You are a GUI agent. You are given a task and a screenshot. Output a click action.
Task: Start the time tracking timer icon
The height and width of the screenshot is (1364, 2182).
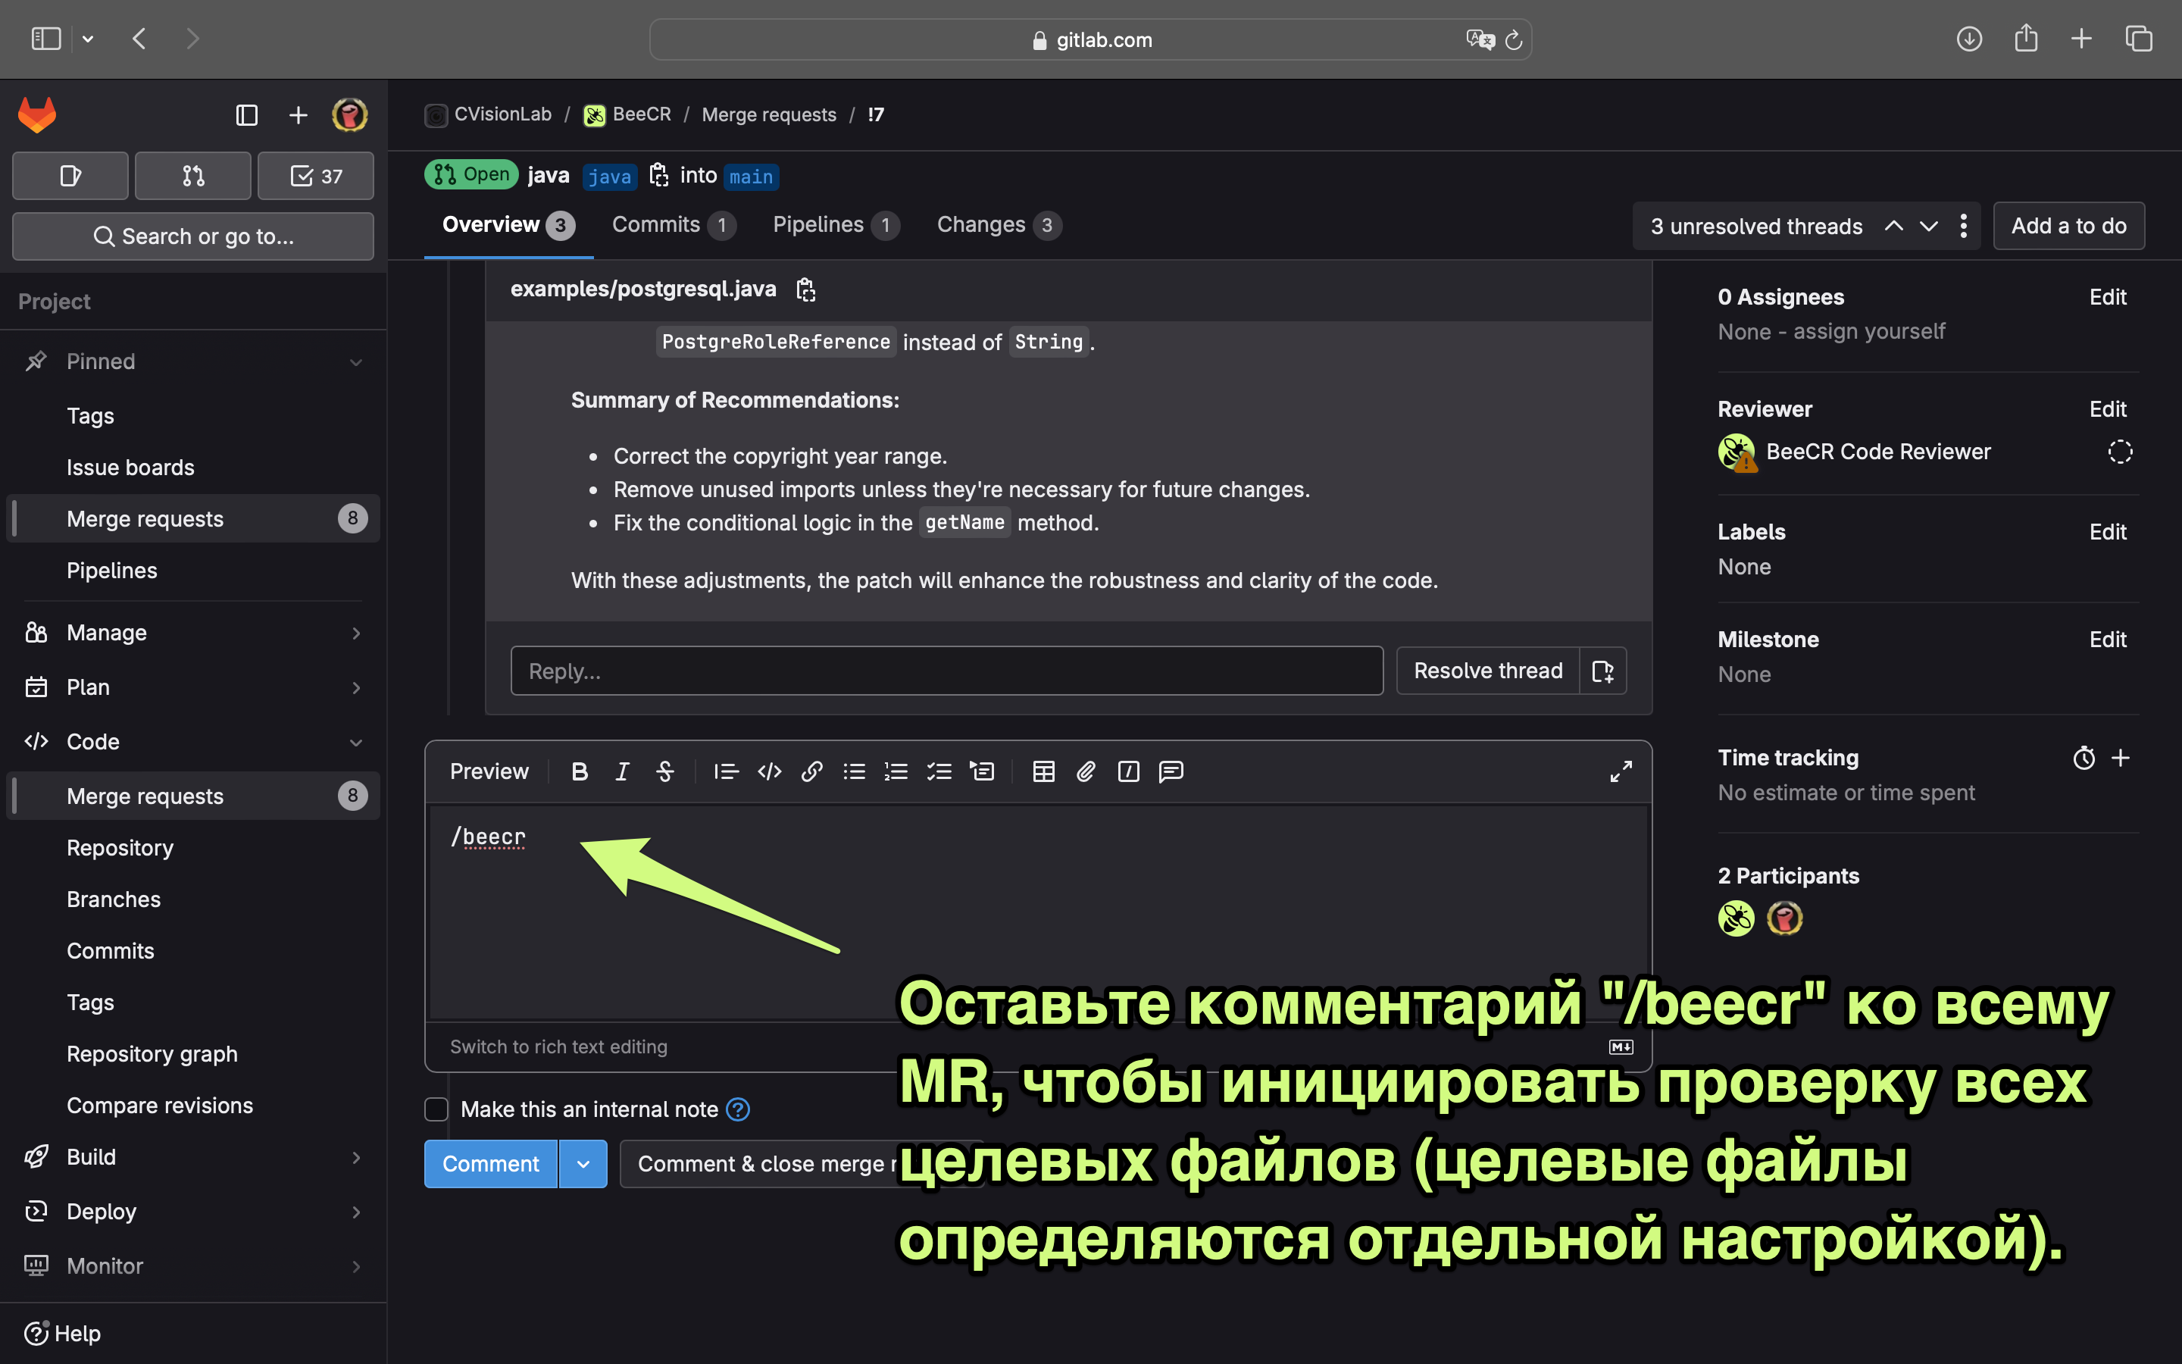pyautogui.click(x=2084, y=758)
